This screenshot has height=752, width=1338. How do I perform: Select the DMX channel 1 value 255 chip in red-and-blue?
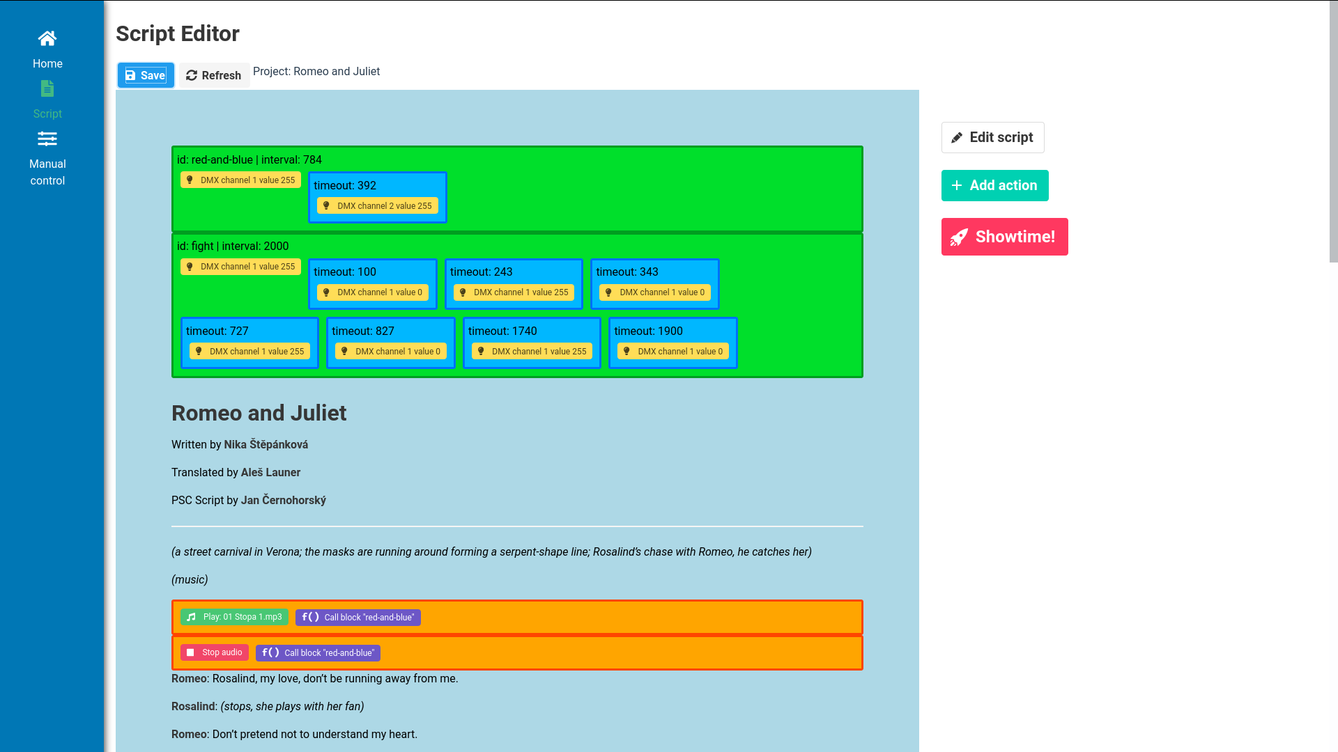tap(240, 179)
